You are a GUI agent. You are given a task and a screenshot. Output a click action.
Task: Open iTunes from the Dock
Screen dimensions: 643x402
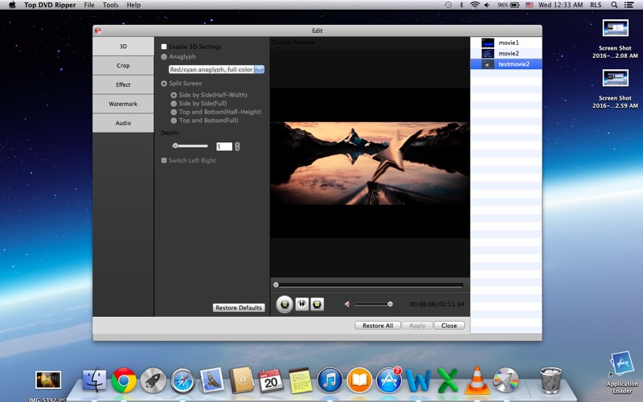(x=330, y=379)
